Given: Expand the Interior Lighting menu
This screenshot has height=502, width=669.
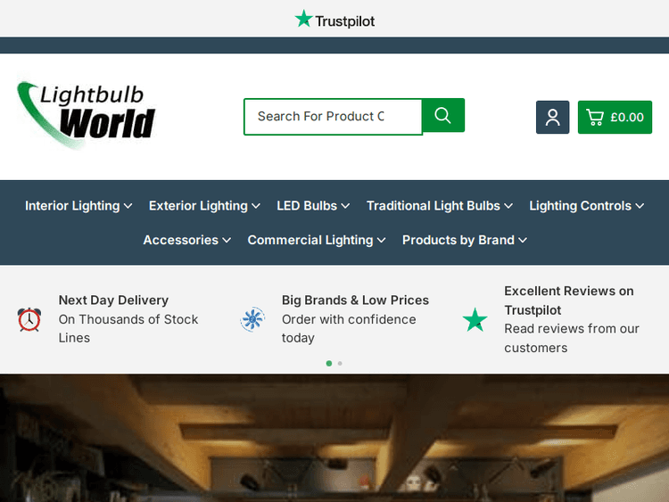Looking at the screenshot, I should [x=78, y=206].
